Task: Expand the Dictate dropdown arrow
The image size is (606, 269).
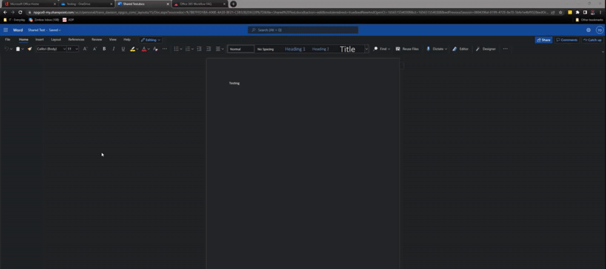Action: coord(445,49)
